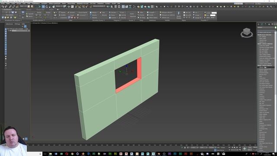Open the Rendu menu
This screenshot has height=156, width=277.
[64, 3]
